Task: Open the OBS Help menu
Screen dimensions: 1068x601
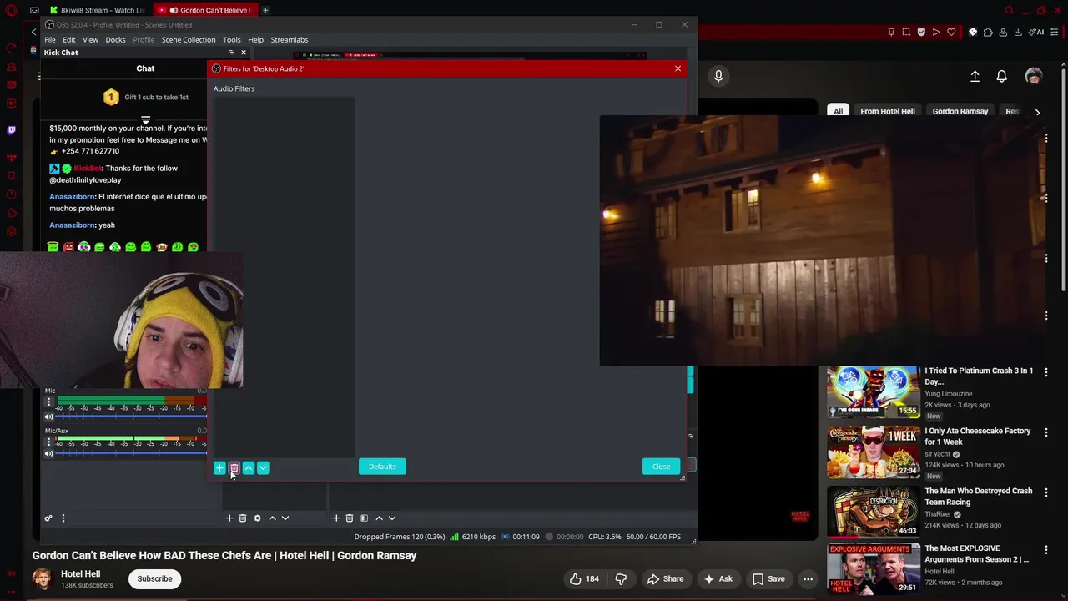Action: (x=255, y=39)
